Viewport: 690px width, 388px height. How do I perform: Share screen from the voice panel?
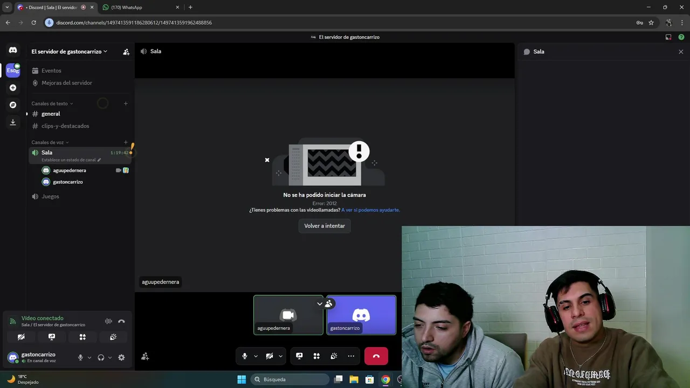tap(52, 337)
